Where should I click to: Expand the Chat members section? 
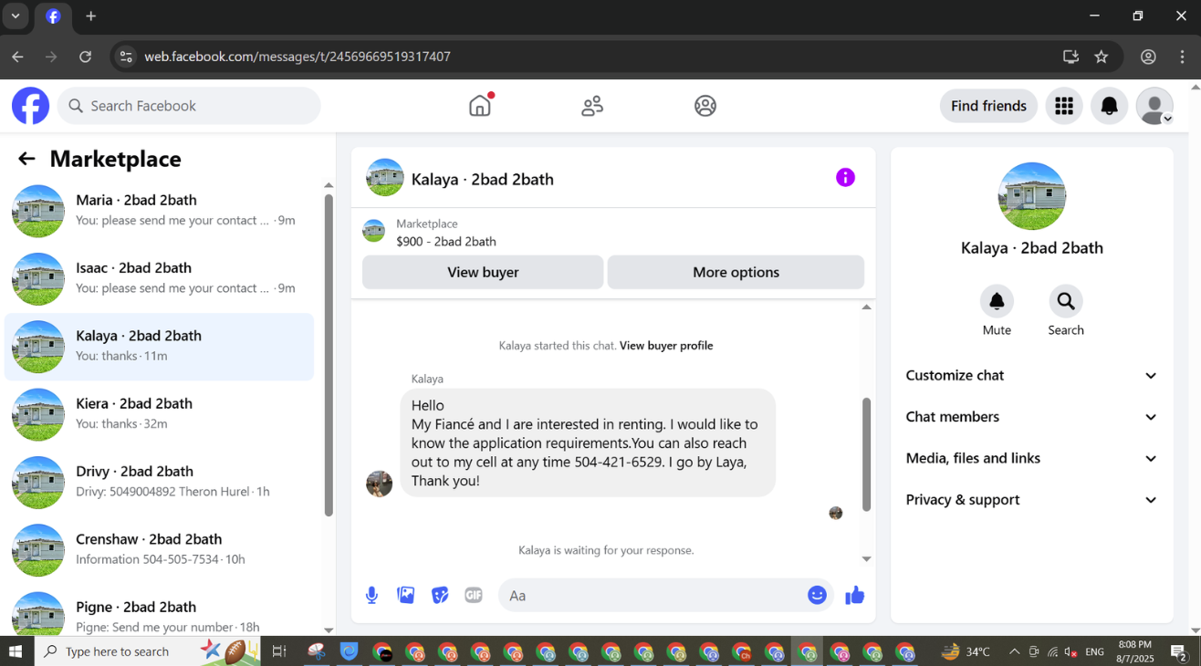(1032, 417)
